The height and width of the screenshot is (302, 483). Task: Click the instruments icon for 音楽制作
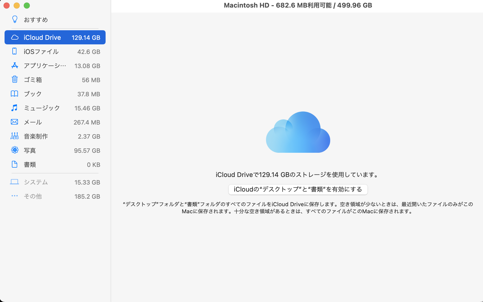pyautogui.click(x=15, y=136)
